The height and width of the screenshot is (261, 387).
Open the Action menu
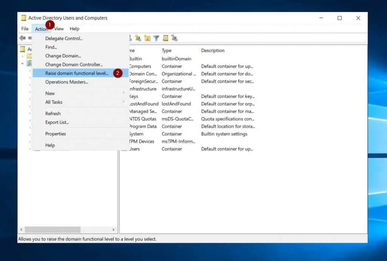tap(41, 29)
